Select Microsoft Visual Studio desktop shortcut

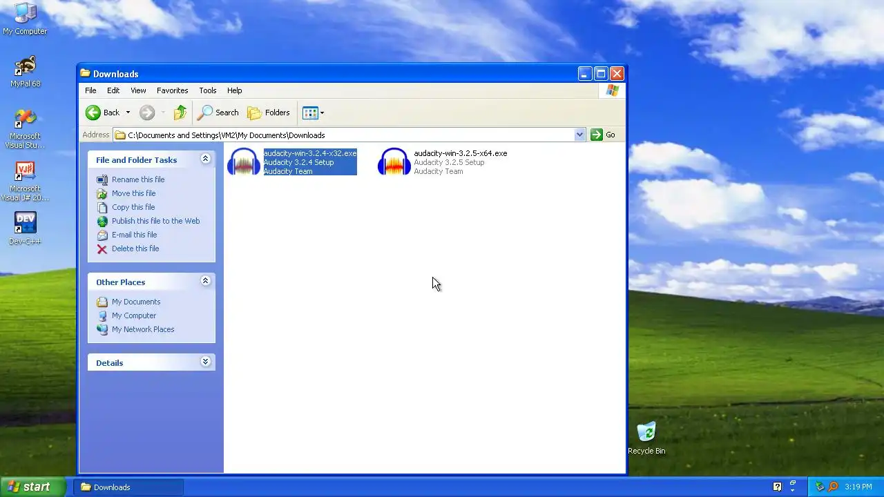tap(25, 128)
